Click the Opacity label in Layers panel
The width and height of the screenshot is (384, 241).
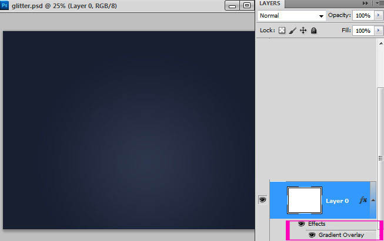pyautogui.click(x=339, y=15)
